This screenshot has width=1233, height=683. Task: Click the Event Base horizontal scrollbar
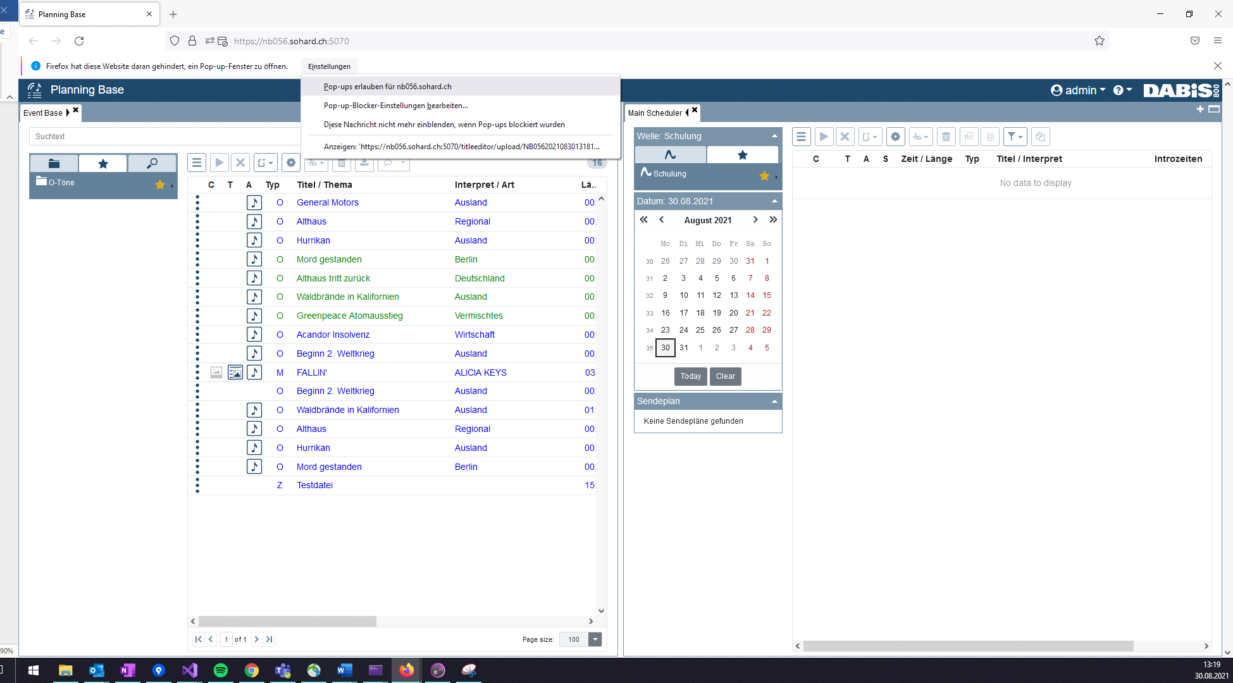coord(288,622)
